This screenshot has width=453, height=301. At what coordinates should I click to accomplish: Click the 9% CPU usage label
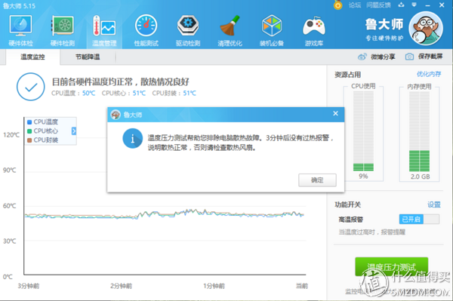coord(363,177)
